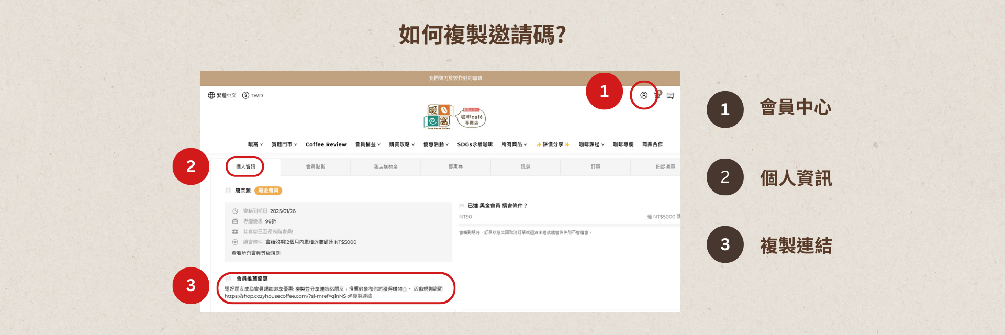Expand the 會員權益 navigation menu
Viewport: 1005px width, 335px height.
point(368,144)
